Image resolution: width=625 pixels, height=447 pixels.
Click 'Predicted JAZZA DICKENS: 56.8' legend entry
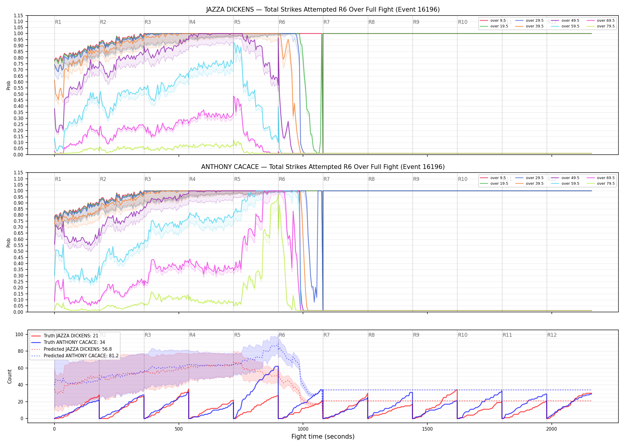point(72,349)
